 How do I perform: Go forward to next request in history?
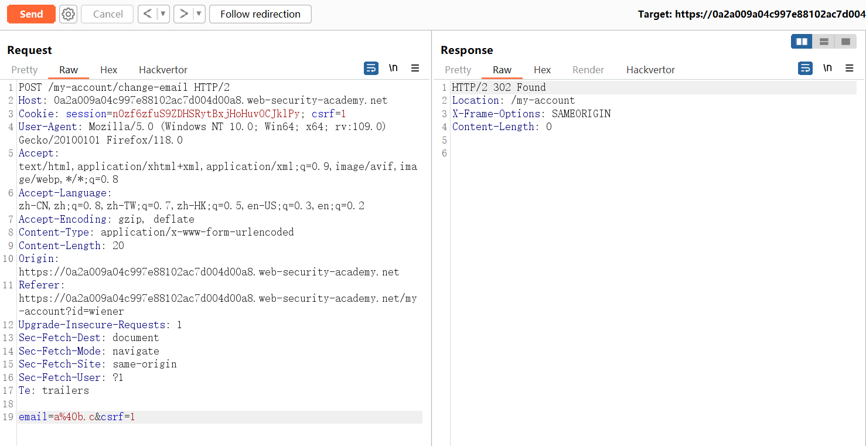point(183,14)
